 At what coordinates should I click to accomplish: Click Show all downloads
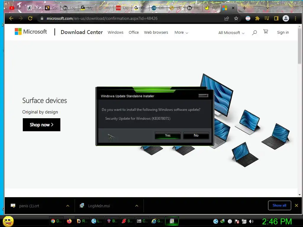(279, 205)
